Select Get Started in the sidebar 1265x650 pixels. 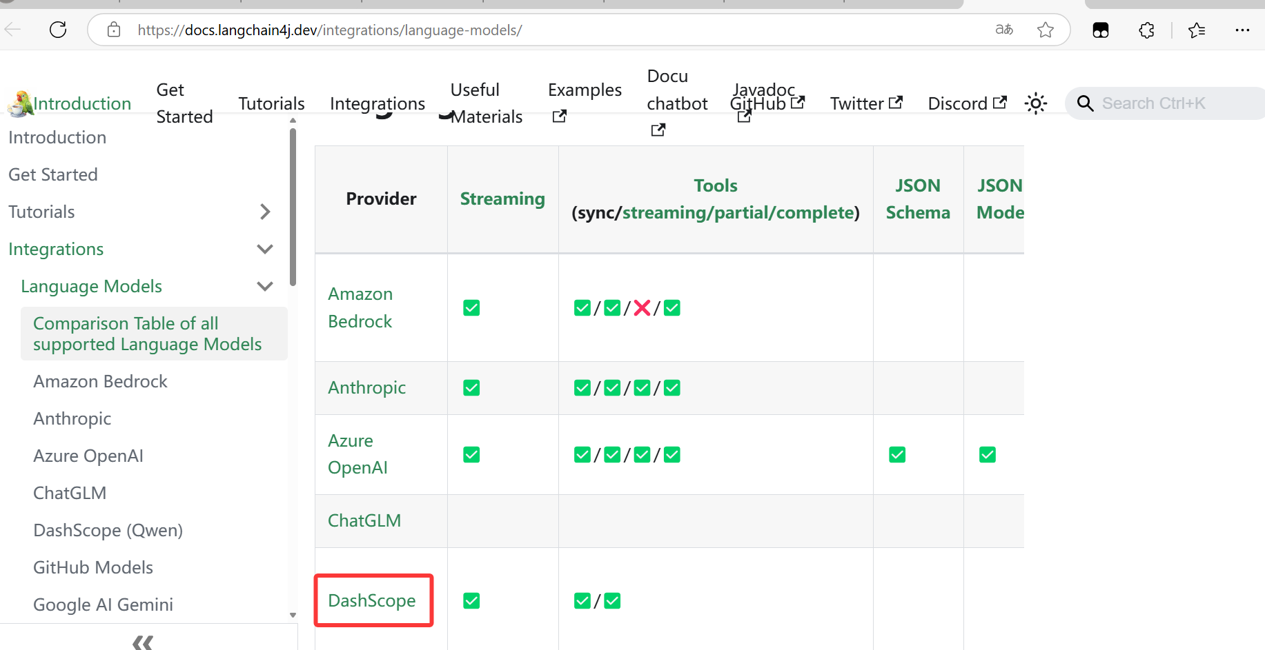click(x=53, y=174)
